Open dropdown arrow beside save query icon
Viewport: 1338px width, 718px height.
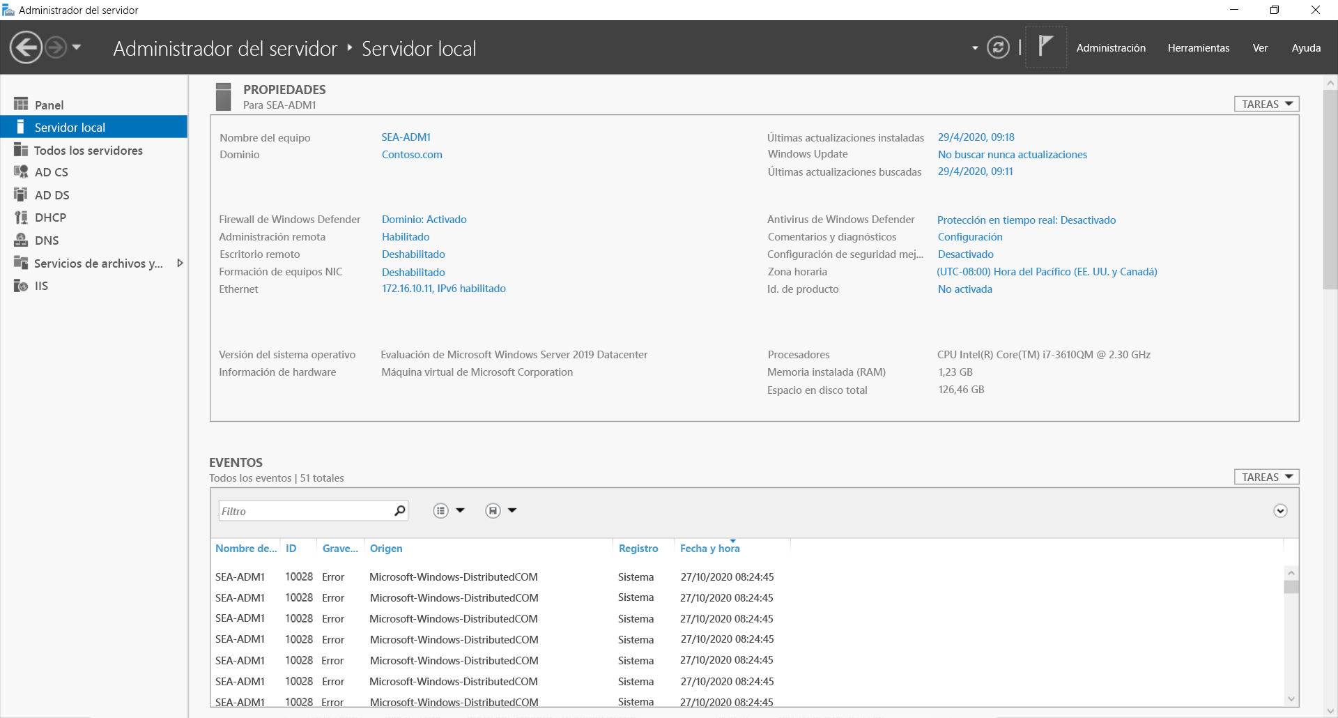point(512,510)
